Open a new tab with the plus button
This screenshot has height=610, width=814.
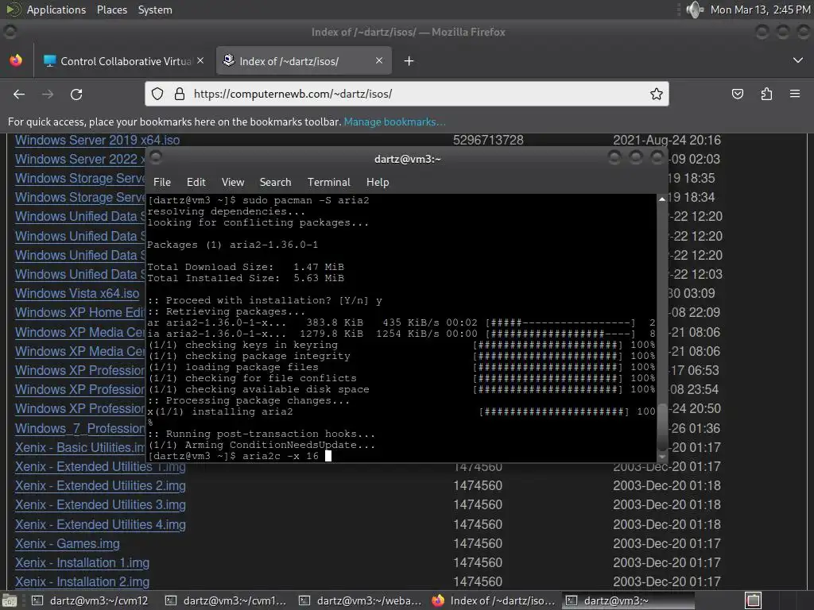(409, 61)
